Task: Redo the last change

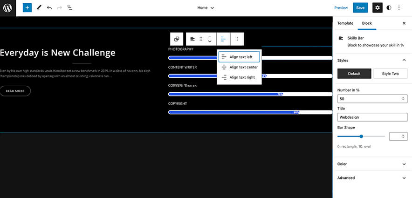Action: coord(59,8)
